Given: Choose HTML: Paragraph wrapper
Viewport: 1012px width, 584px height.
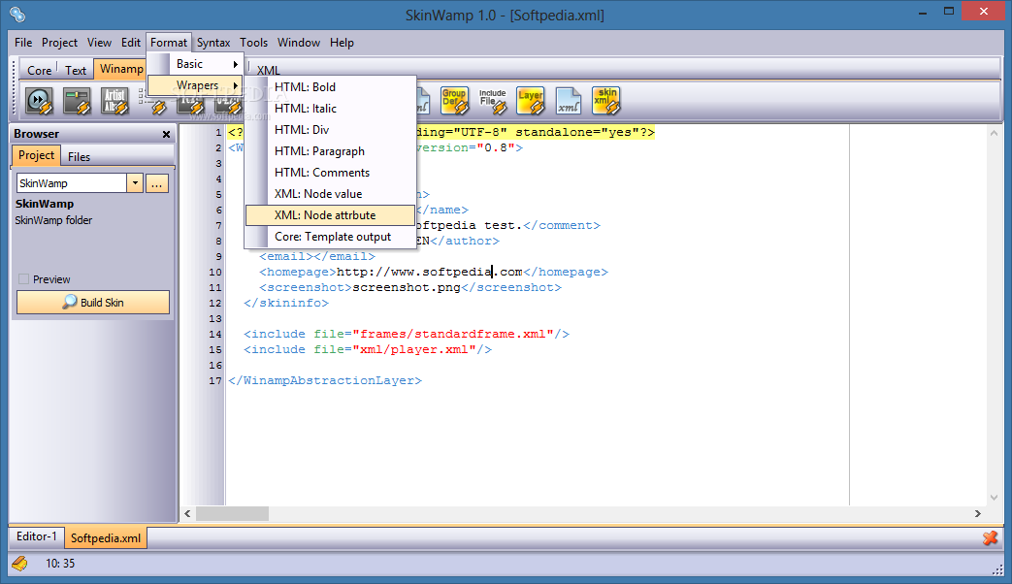Looking at the screenshot, I should point(330,151).
